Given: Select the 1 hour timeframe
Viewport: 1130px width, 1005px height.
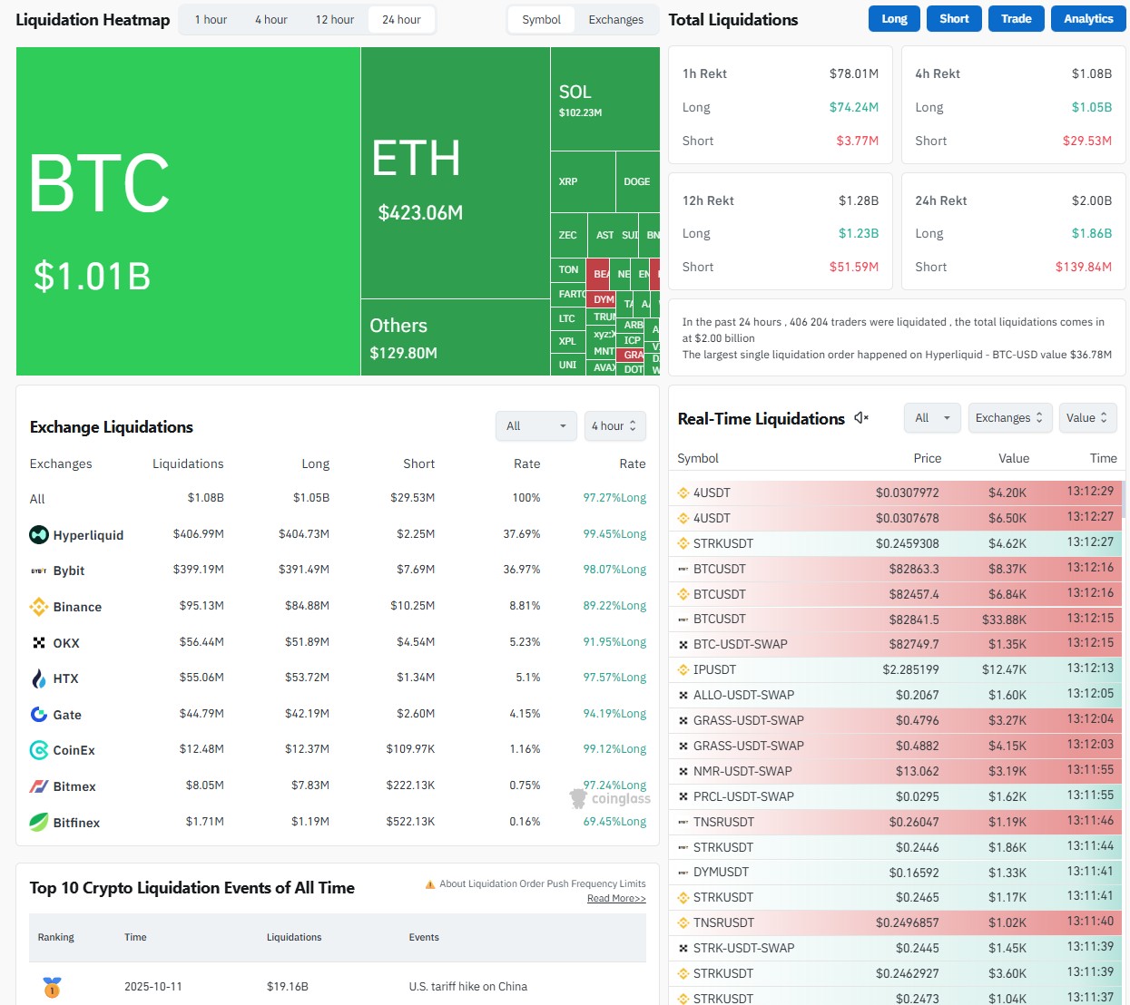Looking at the screenshot, I should [x=210, y=18].
